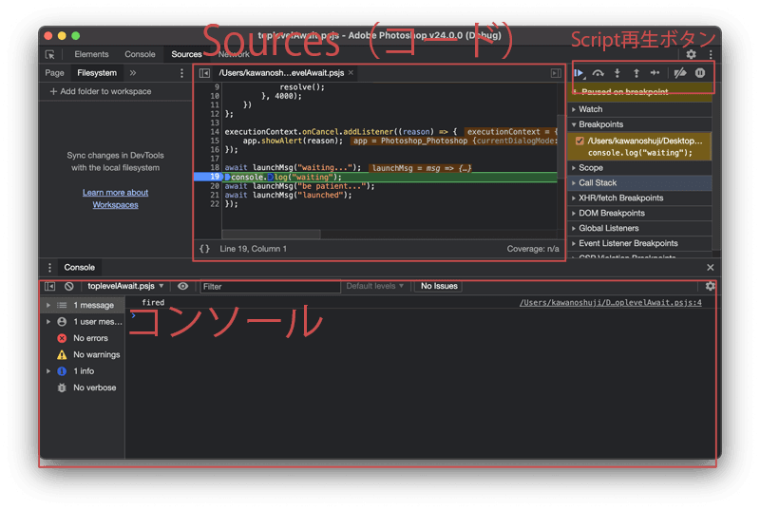
Task: Expand the Watch section
Action: pyautogui.click(x=639, y=109)
